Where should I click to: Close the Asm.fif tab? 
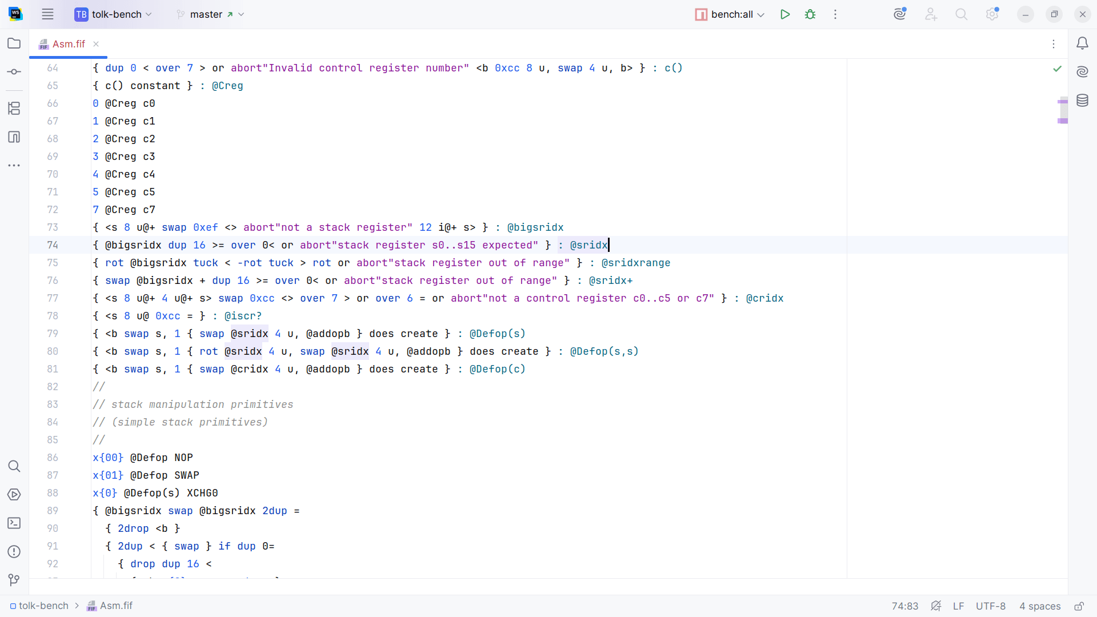point(96,44)
